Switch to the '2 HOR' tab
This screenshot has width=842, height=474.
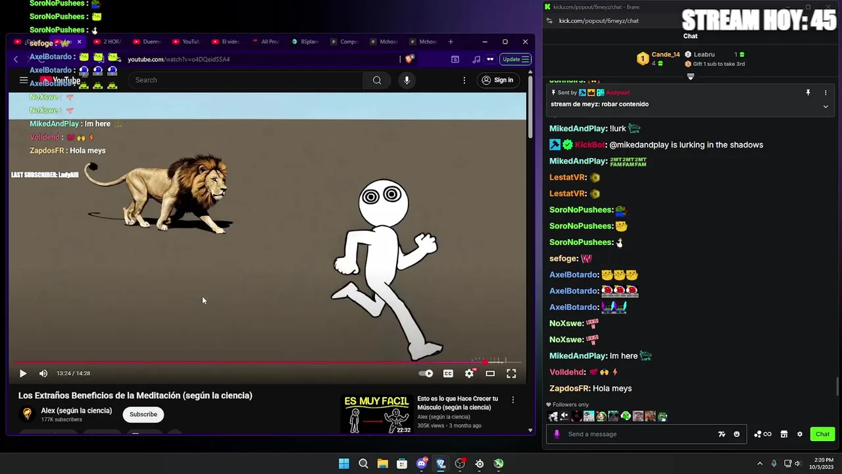(x=107, y=41)
